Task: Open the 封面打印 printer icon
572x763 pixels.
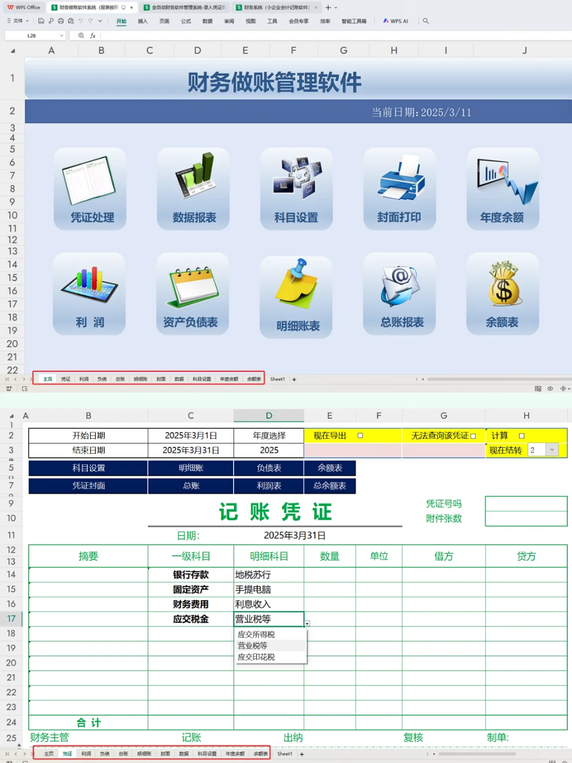Action: point(399,188)
